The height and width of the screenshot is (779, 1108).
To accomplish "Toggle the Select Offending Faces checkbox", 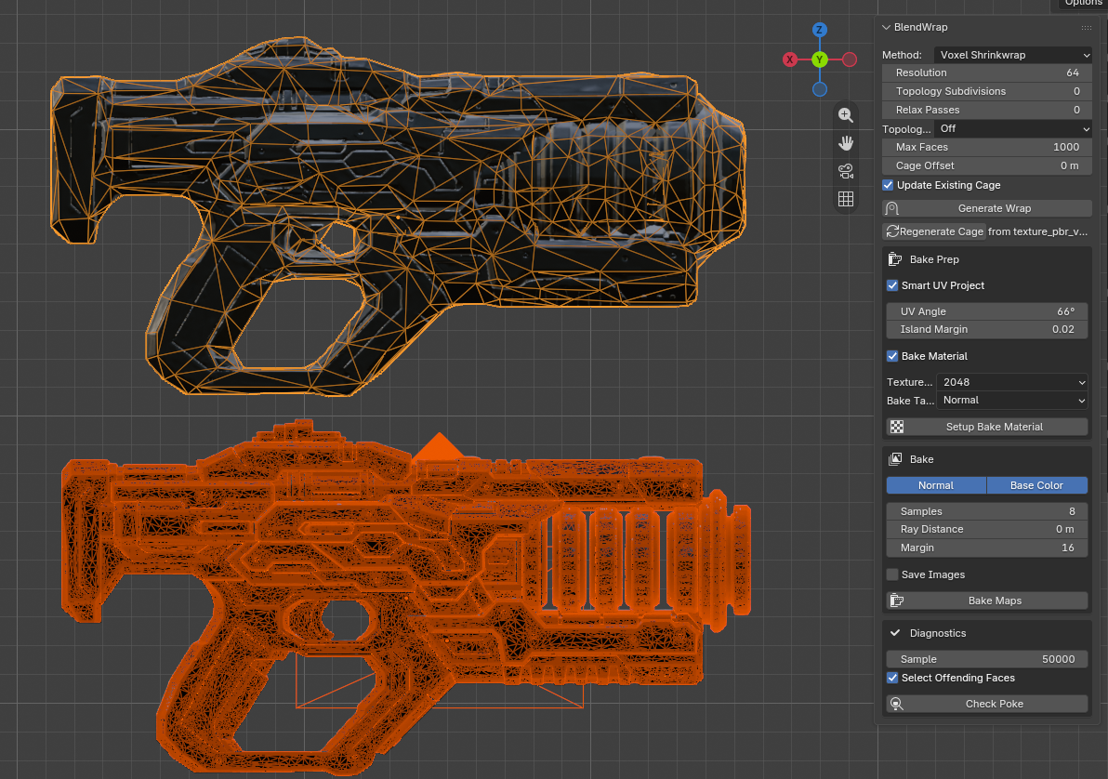I will click(x=892, y=678).
